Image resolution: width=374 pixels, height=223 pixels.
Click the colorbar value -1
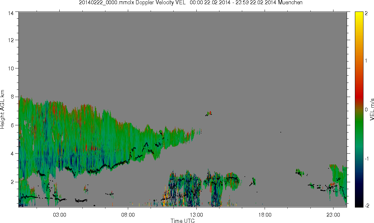(x=367, y=159)
